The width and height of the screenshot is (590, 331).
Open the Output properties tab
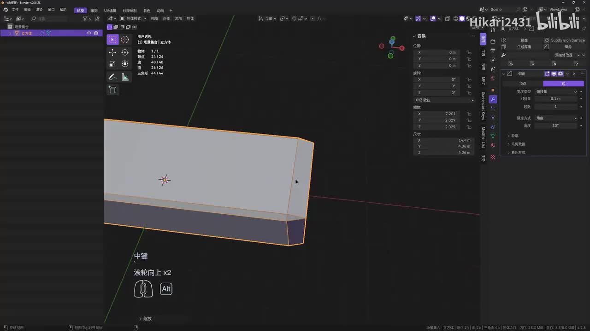click(x=493, y=50)
